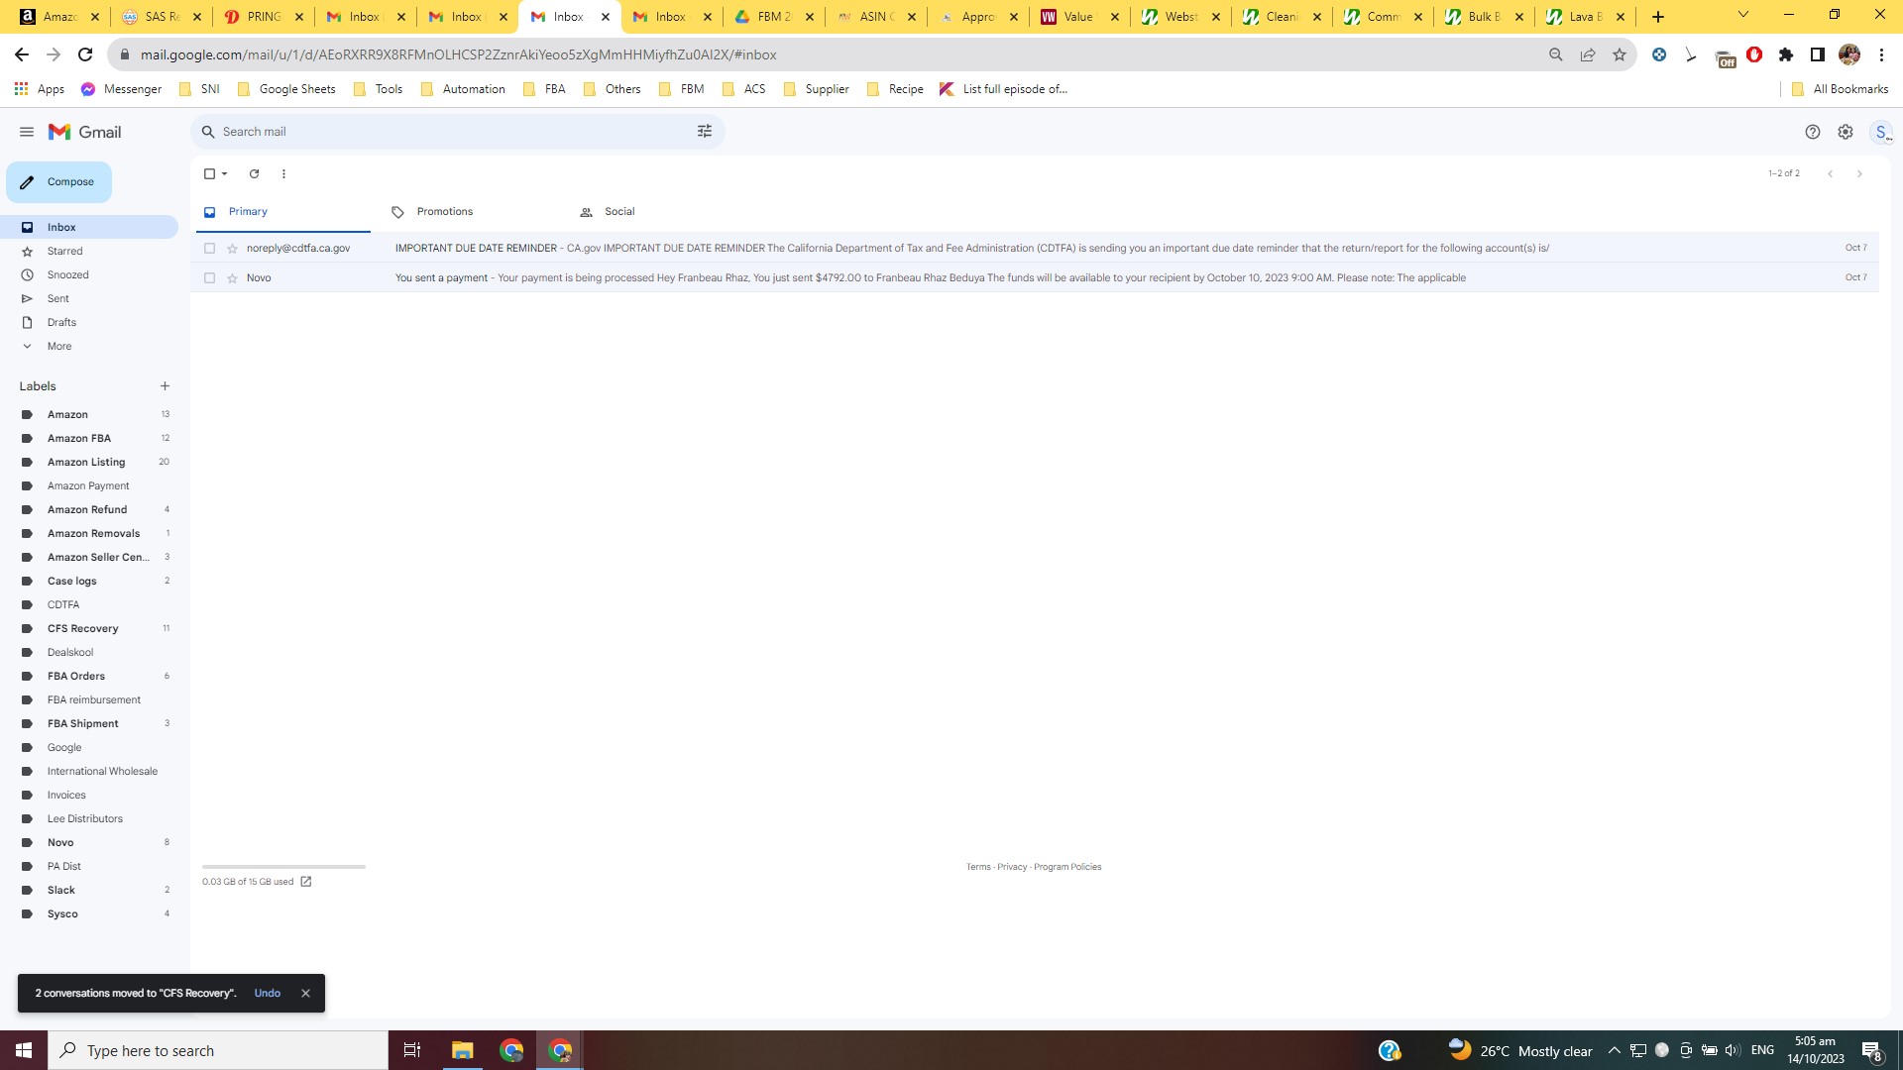Switch to the Promotions tab
This screenshot has width=1903, height=1070.
click(x=445, y=212)
